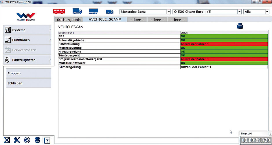Click the globe online update icon

point(27,140)
